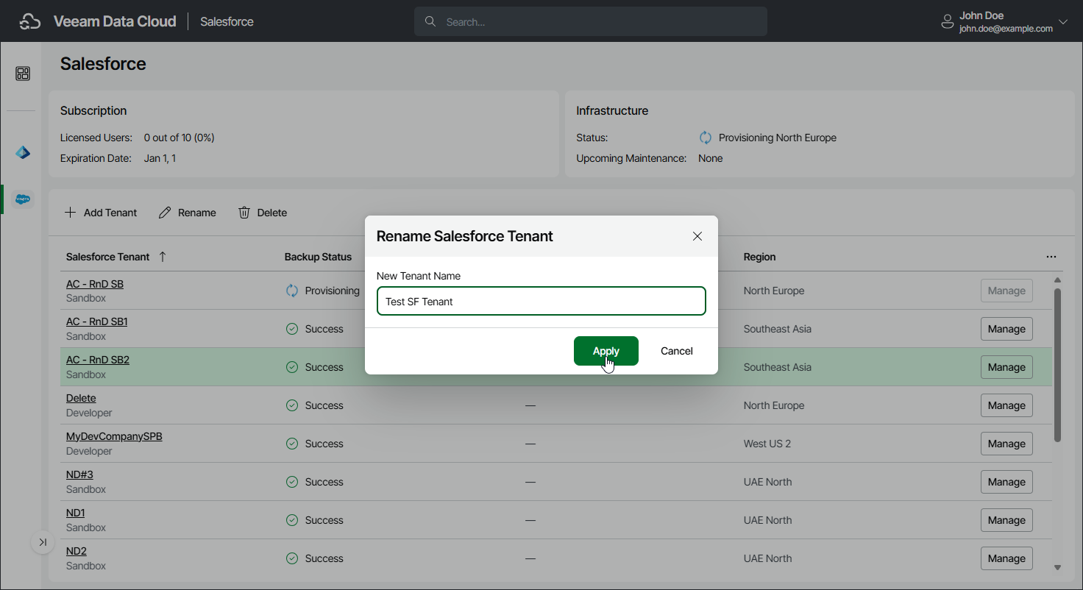
Task: Click the table scrollbar up arrow
Action: click(1058, 280)
